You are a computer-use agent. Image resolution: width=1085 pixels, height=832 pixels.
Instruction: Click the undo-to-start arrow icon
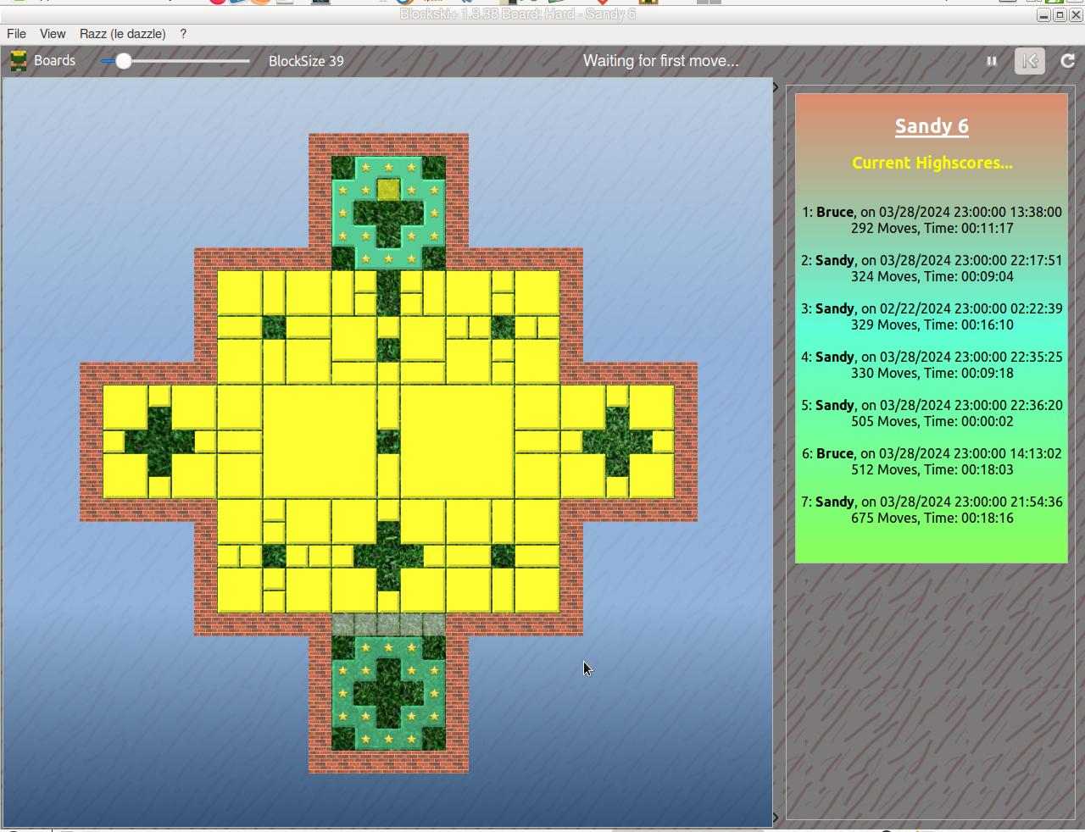[1030, 61]
